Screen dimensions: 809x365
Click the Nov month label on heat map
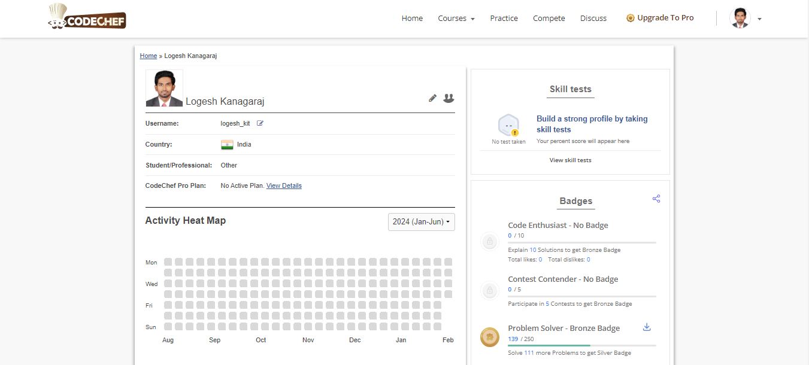pos(308,340)
